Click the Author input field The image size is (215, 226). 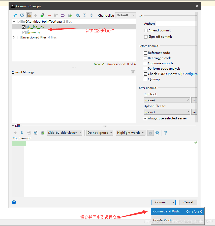pos(176,23)
